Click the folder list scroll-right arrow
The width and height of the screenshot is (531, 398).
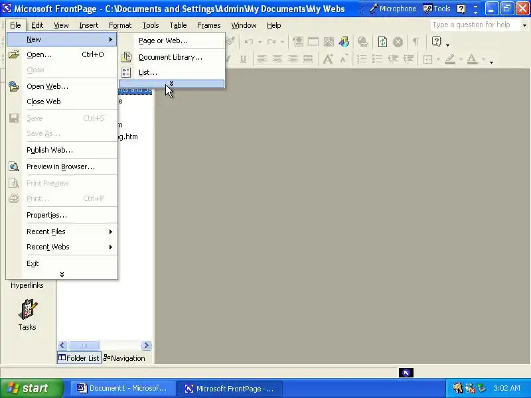(146, 345)
